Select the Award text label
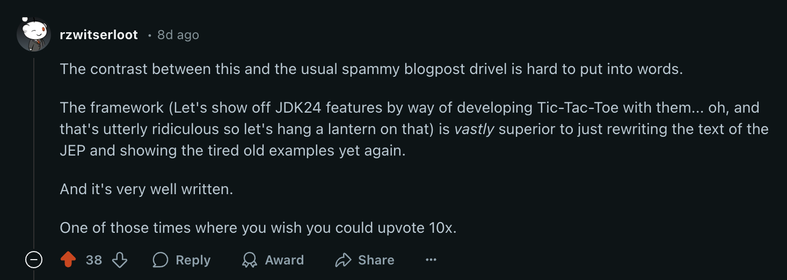 [285, 260]
